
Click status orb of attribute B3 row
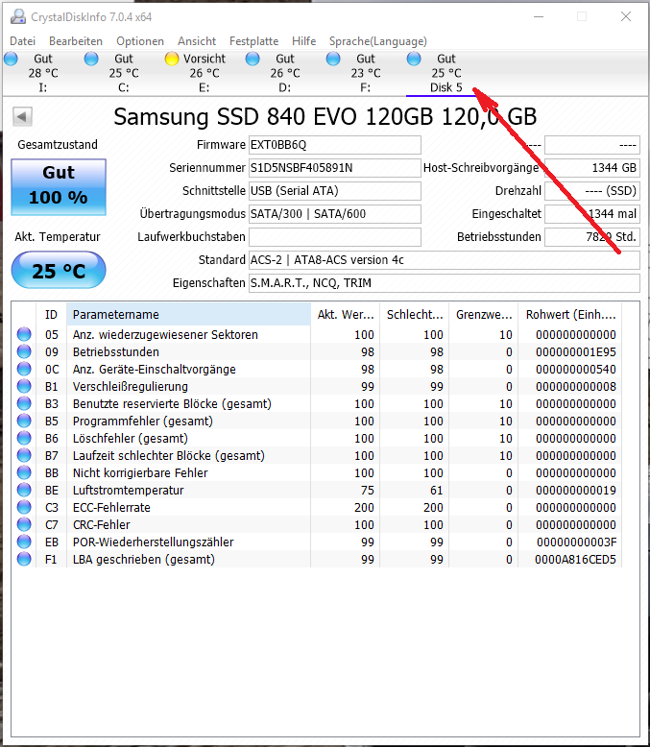24,403
